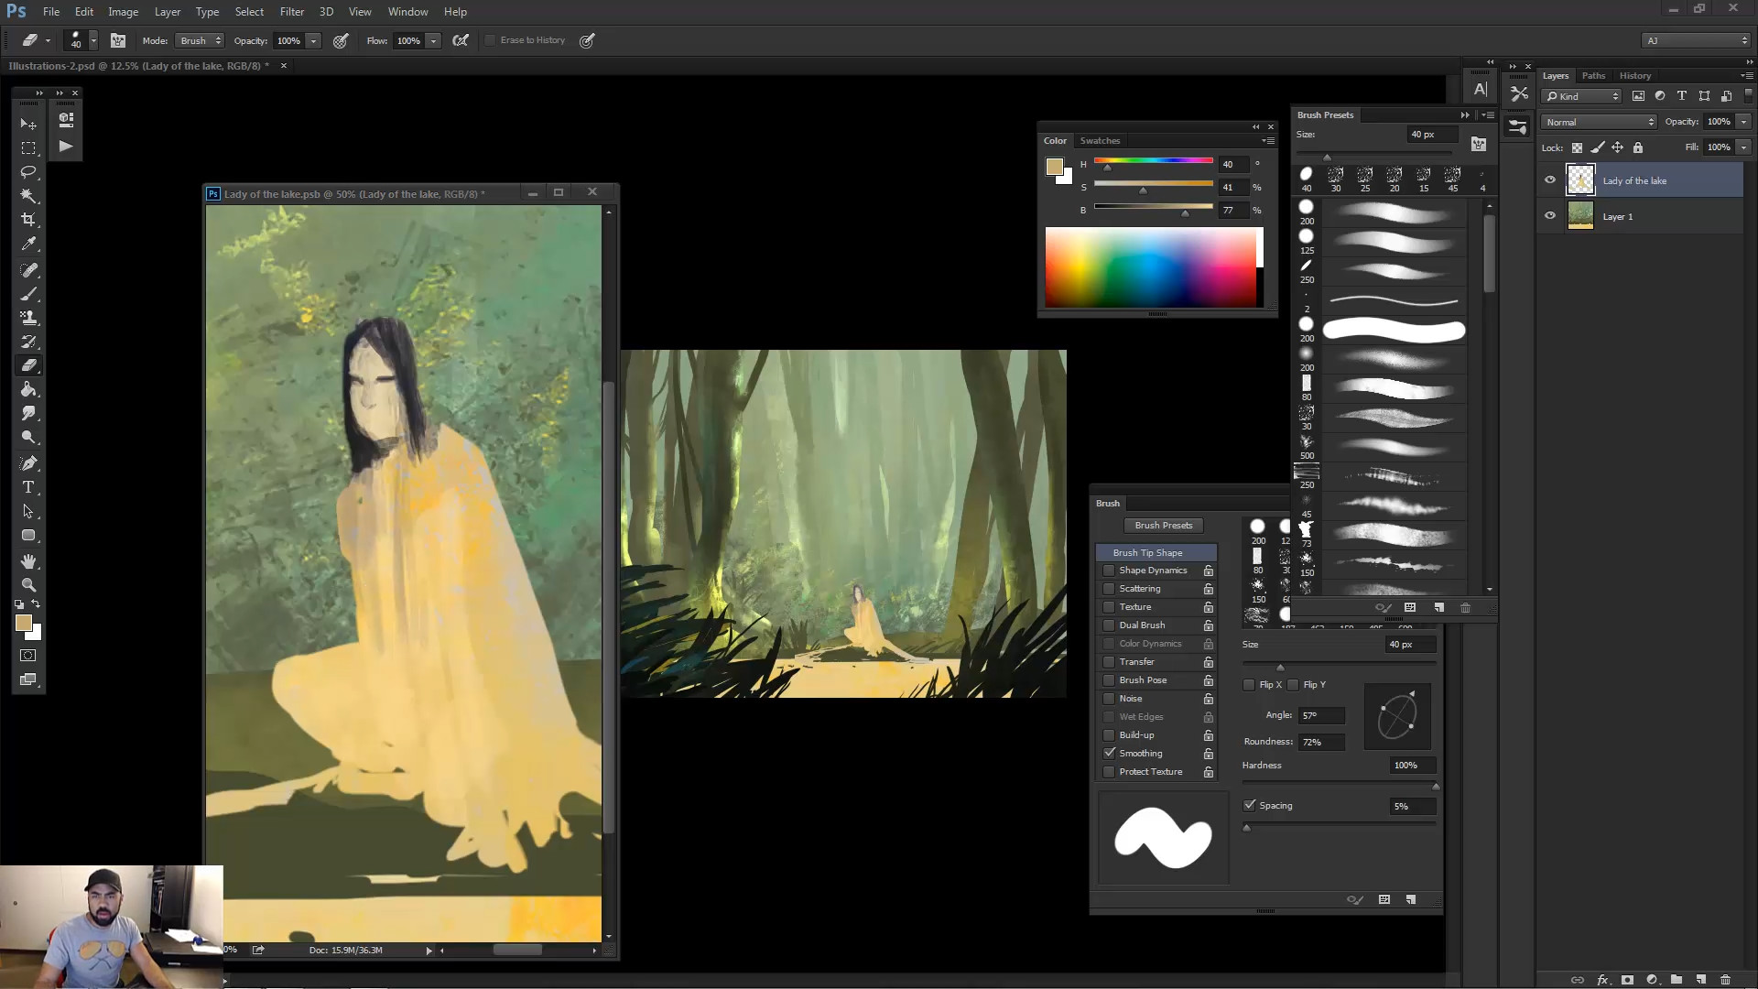Expand the layer Opacity arrow
The height and width of the screenshot is (989, 1758).
click(x=1743, y=122)
